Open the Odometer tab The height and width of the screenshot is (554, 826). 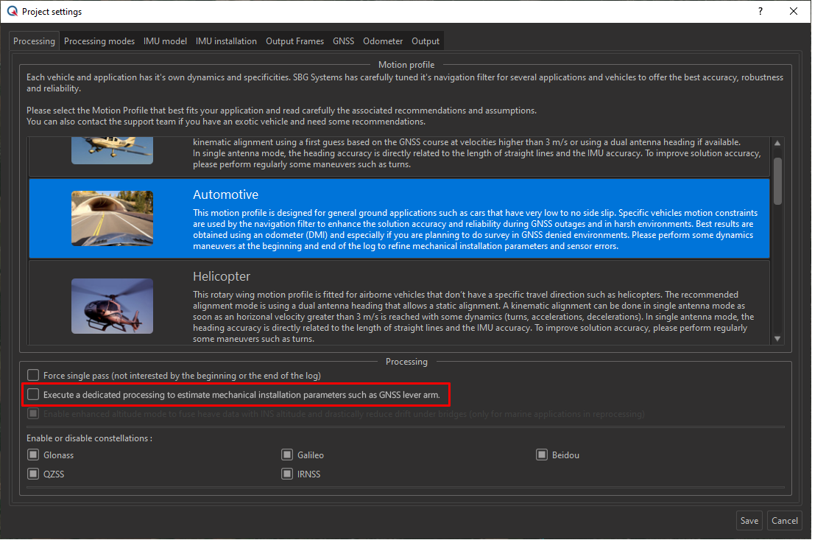(x=382, y=41)
